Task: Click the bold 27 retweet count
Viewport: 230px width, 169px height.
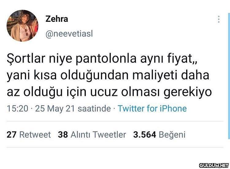Action: click(12, 135)
